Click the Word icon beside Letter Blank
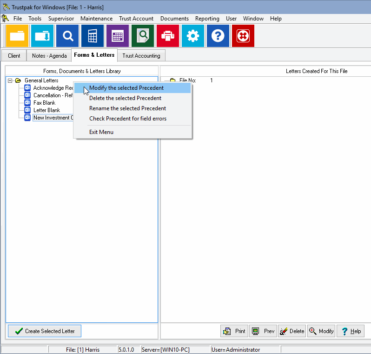Image resolution: width=371 pixels, height=354 pixels. pyautogui.click(x=27, y=110)
